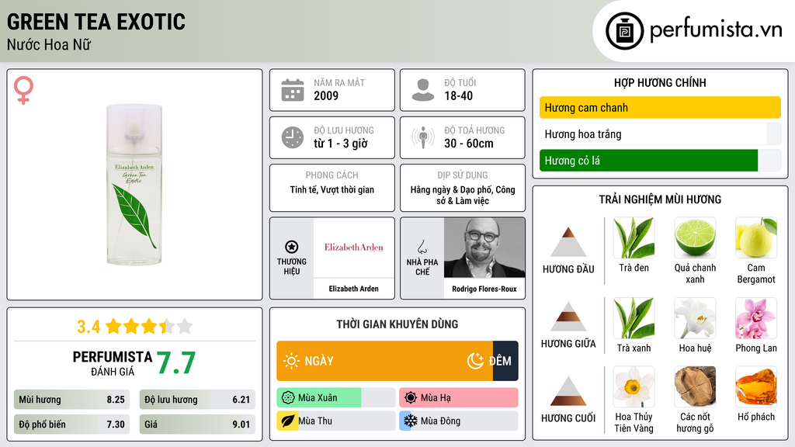Click the Elizabeth Arden brand logo
Screen dimensions: 795x447
click(x=354, y=248)
